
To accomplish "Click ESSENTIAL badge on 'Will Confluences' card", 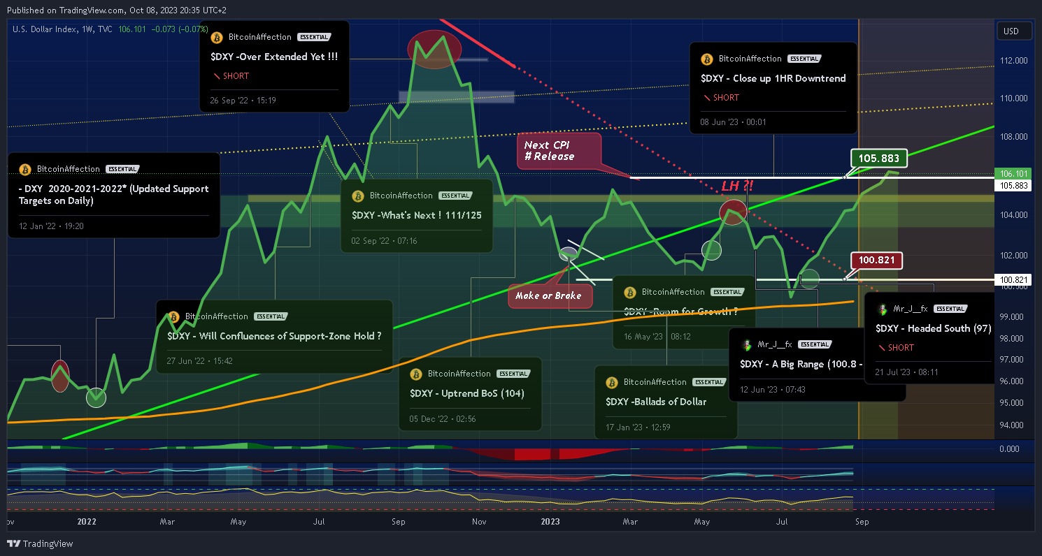I will pyautogui.click(x=270, y=316).
